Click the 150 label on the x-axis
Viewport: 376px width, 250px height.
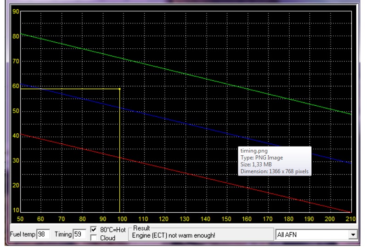pos(226,219)
